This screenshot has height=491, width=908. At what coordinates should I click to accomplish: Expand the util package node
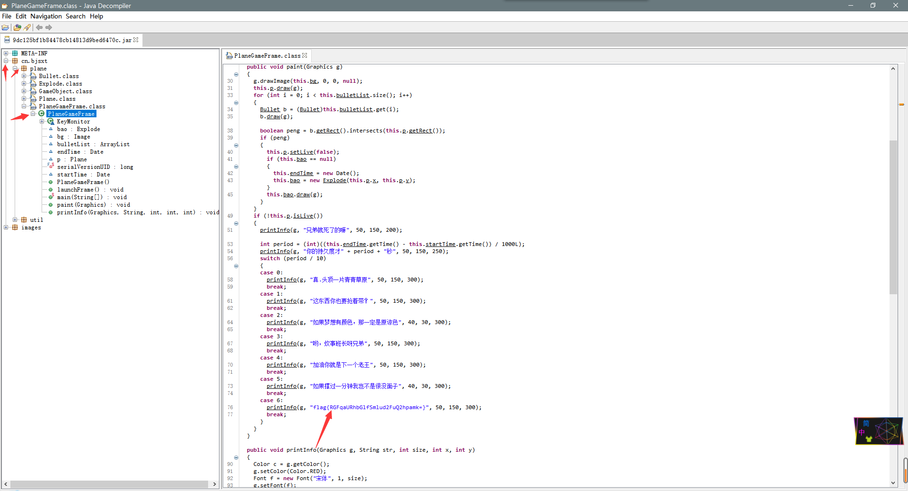(x=15, y=220)
